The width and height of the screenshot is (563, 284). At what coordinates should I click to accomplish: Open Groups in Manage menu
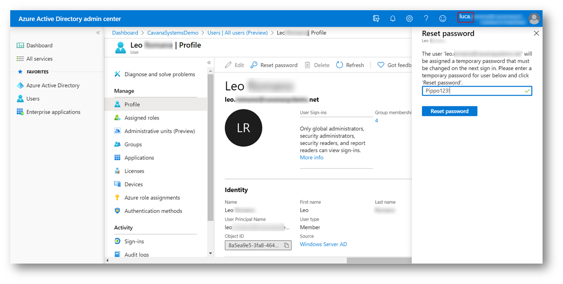128,144
